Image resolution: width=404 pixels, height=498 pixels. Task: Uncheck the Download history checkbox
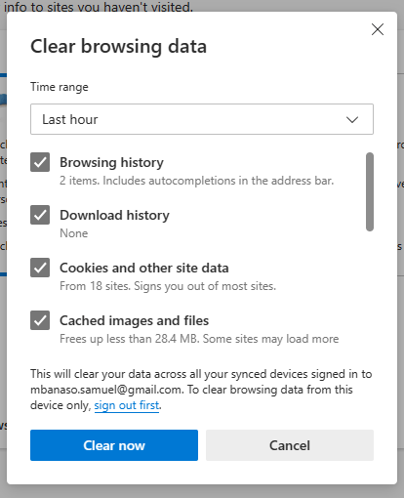click(x=40, y=215)
